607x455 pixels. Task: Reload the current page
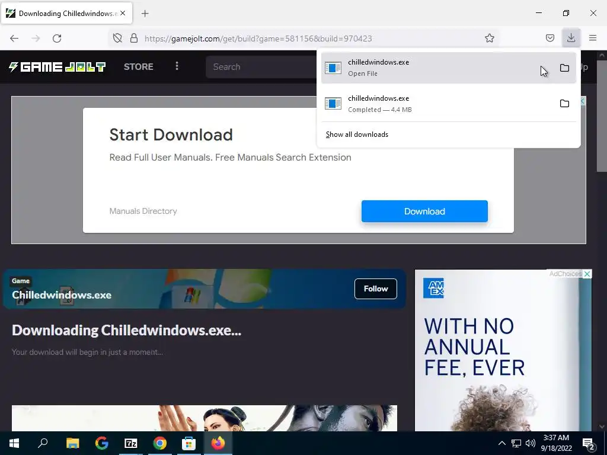57,39
